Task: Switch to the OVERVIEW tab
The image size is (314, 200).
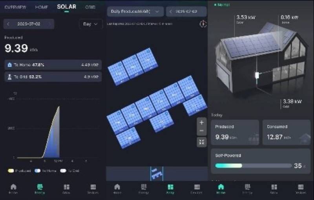Action: [15, 7]
